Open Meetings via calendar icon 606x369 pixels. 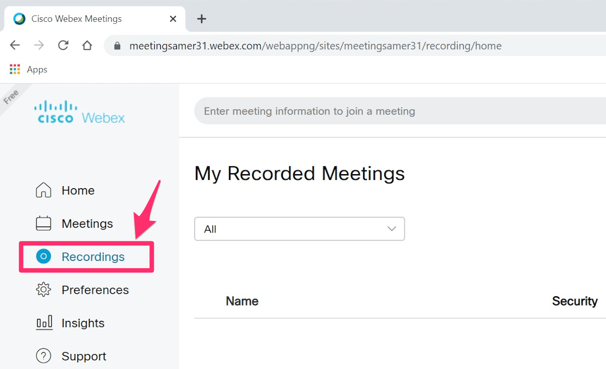[43, 223]
